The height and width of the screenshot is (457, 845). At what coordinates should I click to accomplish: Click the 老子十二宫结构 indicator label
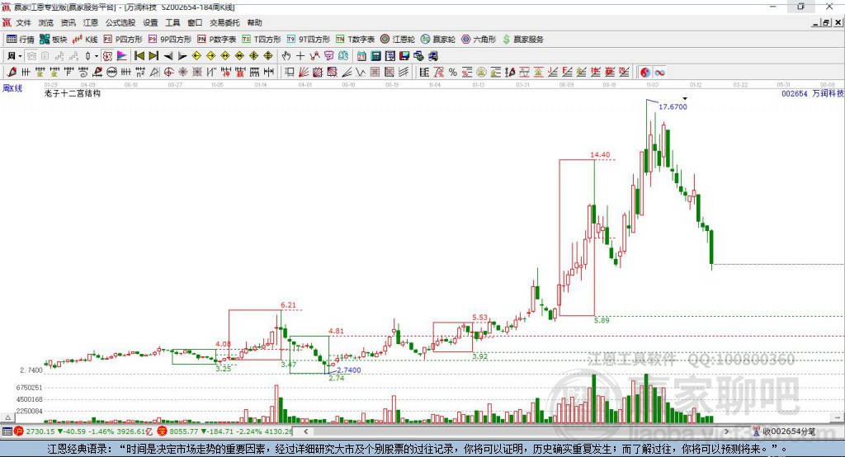(73, 93)
